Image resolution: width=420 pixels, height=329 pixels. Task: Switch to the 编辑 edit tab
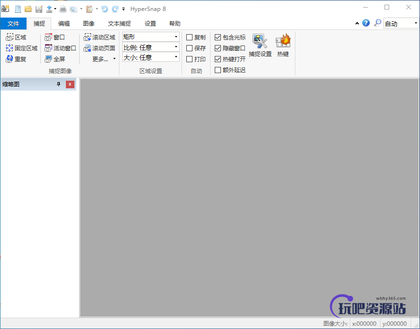64,24
